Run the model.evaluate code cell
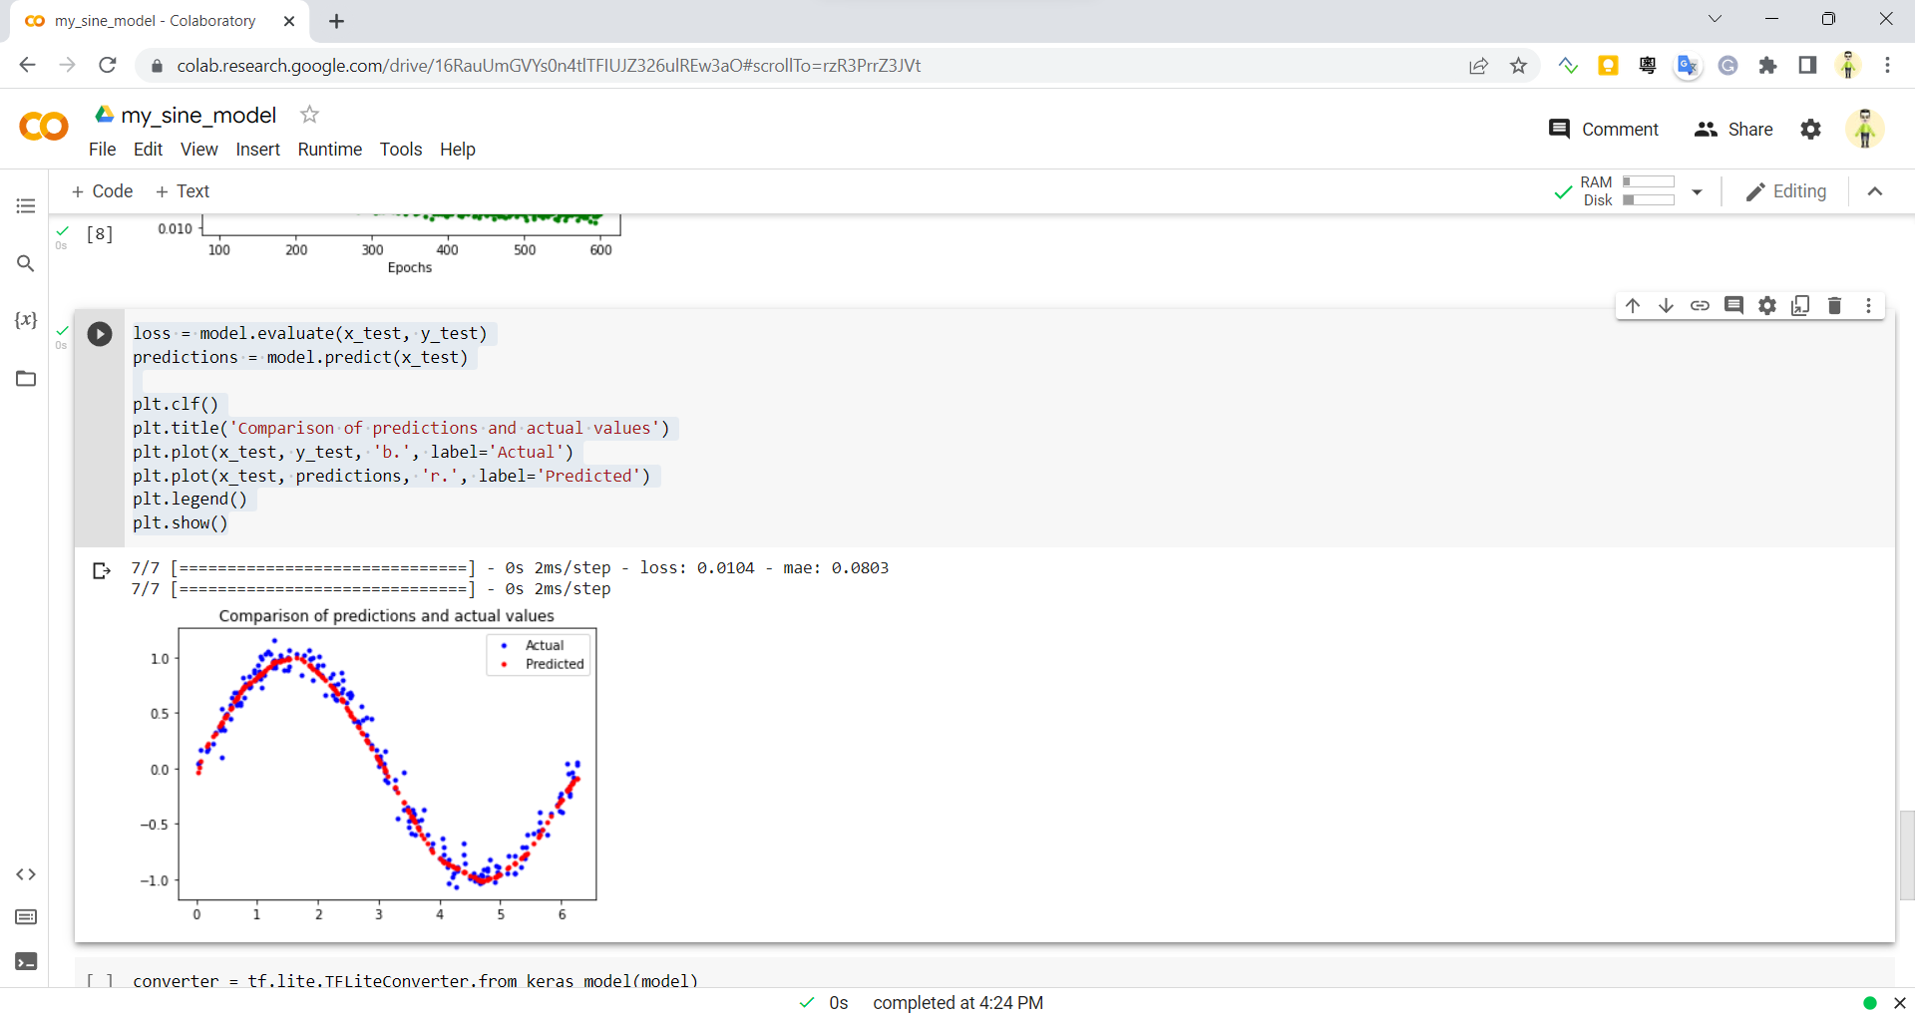Viewport: 1915px width, 1017px height. click(x=100, y=334)
